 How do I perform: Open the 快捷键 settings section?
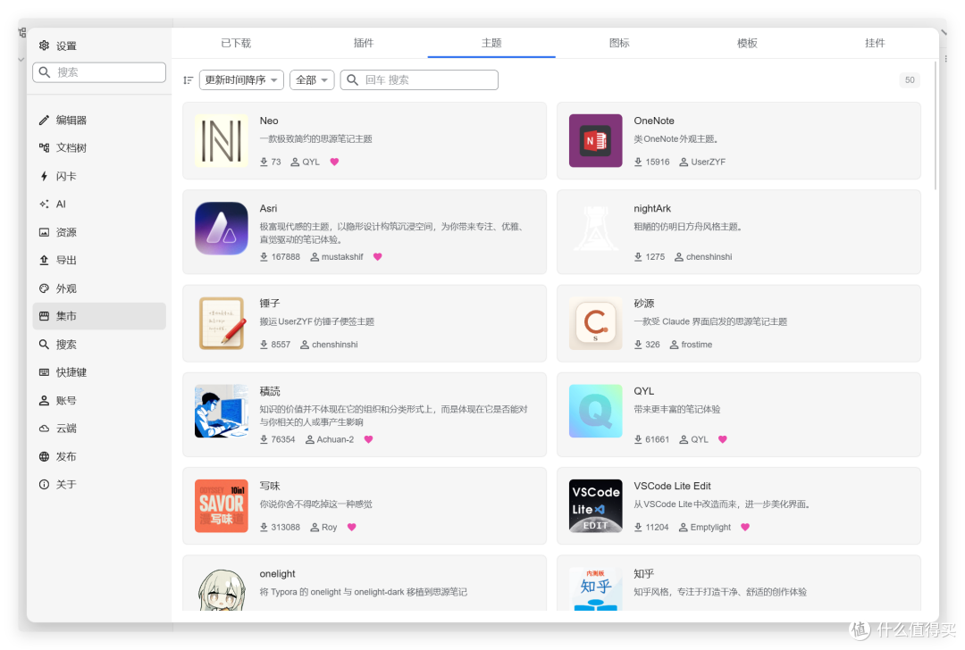[99, 372]
